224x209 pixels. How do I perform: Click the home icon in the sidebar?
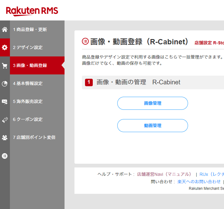click(5, 29)
